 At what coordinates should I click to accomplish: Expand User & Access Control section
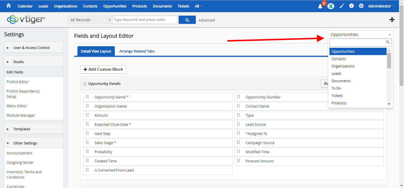(x=34, y=47)
